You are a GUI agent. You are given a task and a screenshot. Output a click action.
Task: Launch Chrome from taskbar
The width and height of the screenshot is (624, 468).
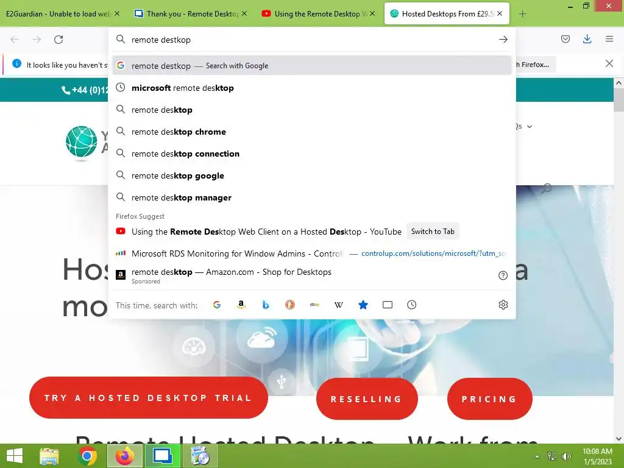pyautogui.click(x=87, y=456)
